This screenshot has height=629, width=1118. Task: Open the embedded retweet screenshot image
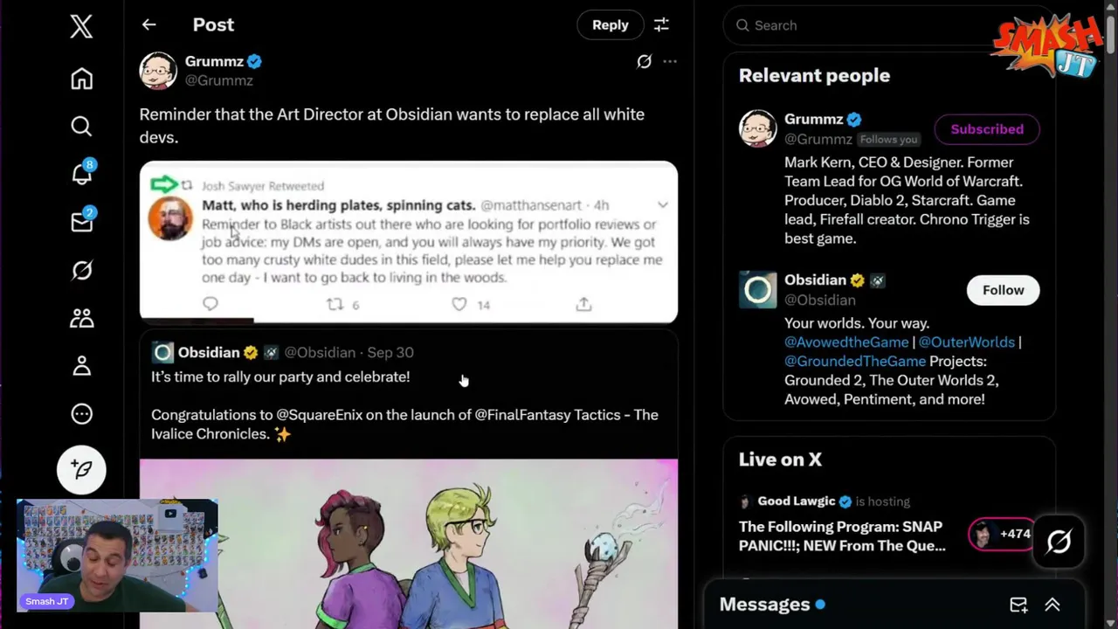pyautogui.click(x=408, y=242)
